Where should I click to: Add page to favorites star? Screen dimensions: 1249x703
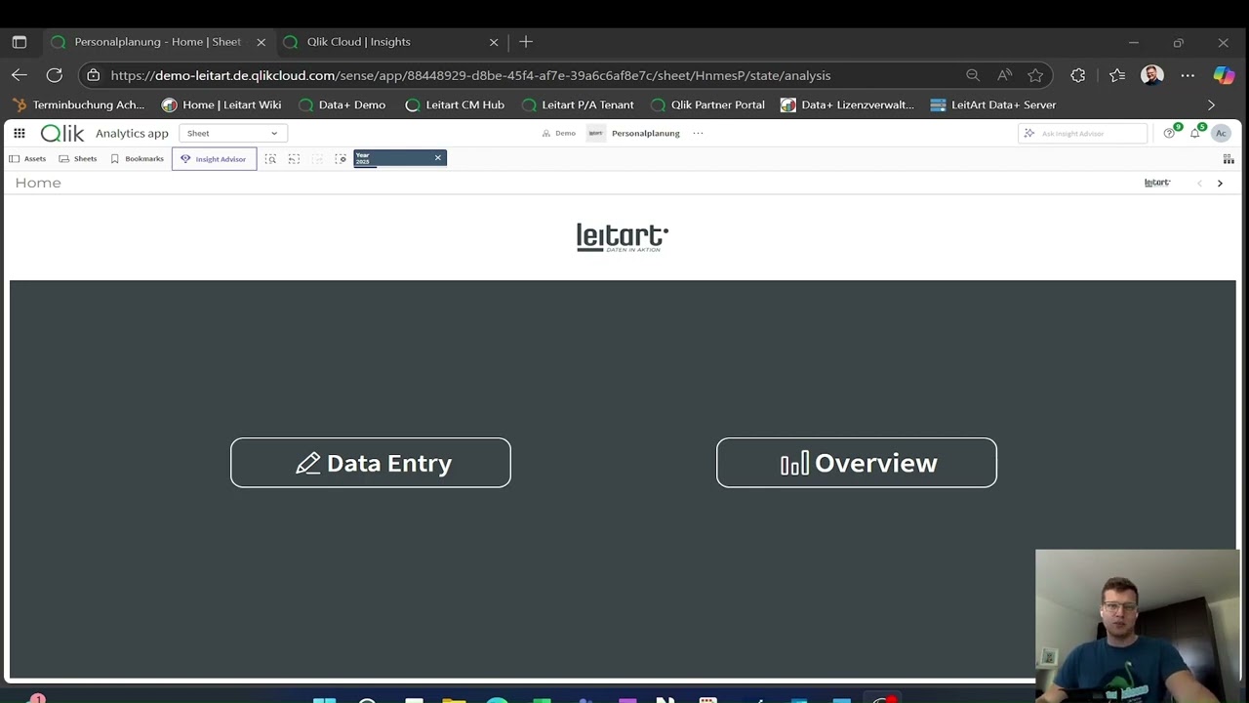(x=1035, y=75)
